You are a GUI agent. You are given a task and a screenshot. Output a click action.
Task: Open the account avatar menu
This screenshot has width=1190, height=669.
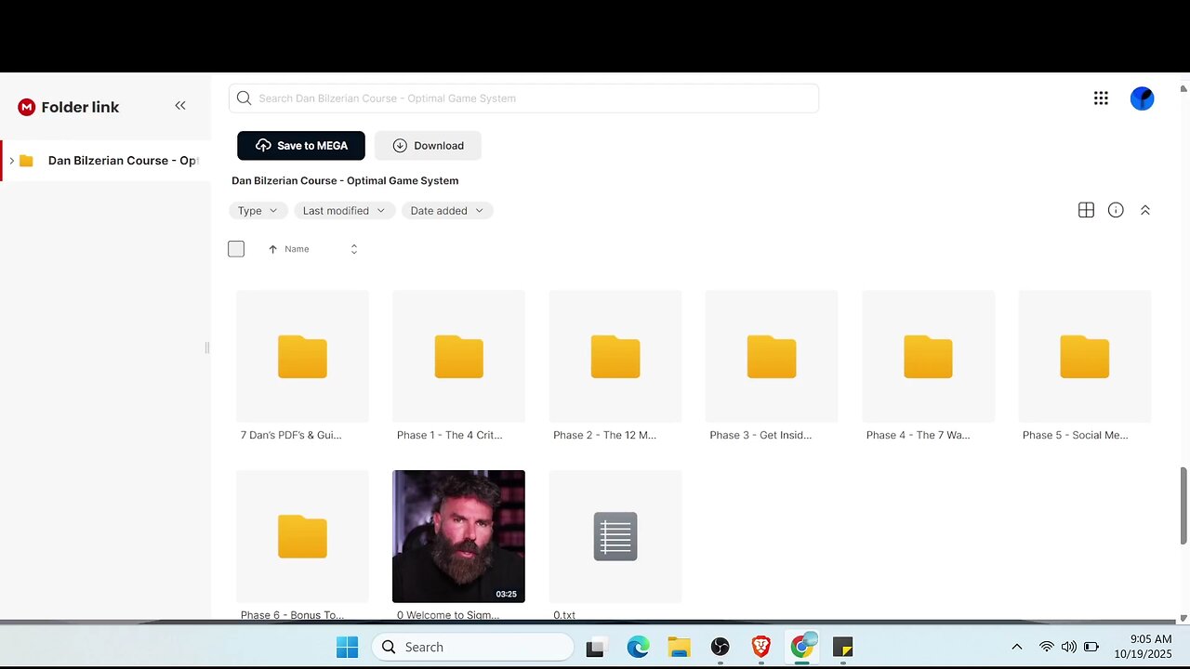pos(1143,98)
